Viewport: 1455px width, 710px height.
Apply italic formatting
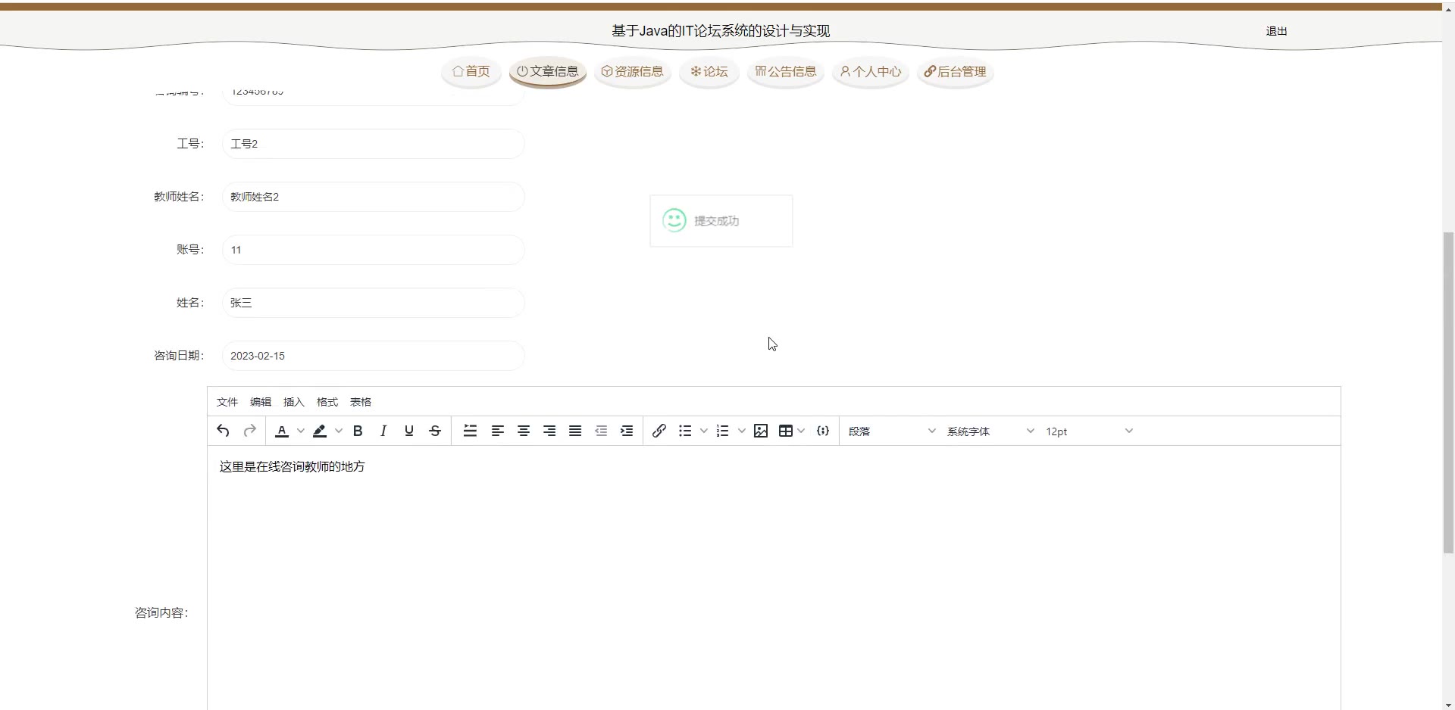pos(383,431)
